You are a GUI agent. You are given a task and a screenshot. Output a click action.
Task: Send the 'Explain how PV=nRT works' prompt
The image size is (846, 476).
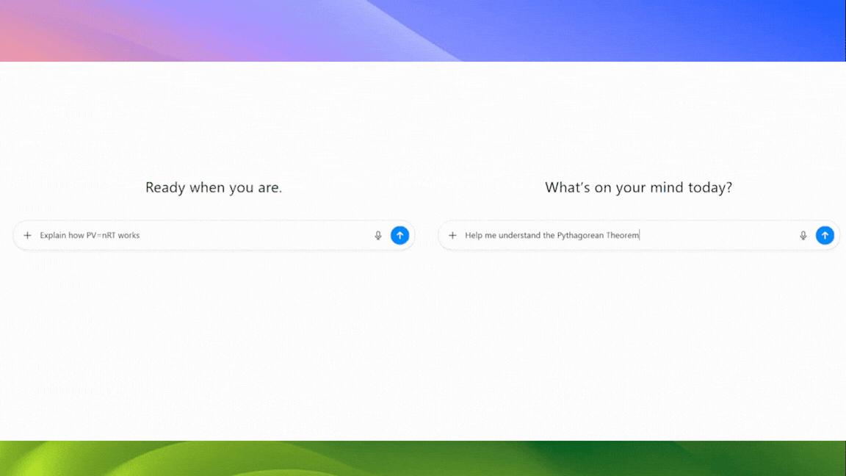399,235
